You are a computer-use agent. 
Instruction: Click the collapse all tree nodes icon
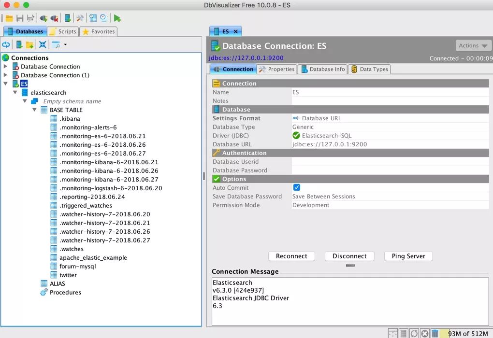tap(43, 45)
